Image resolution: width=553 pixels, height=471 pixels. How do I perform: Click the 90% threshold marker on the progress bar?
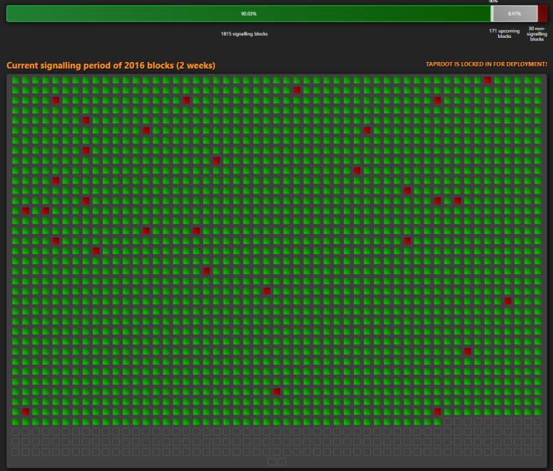(x=492, y=14)
